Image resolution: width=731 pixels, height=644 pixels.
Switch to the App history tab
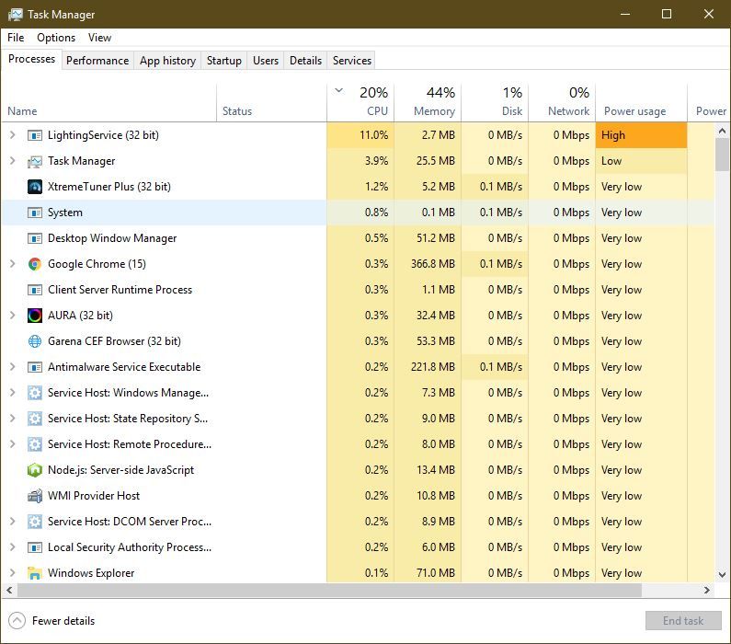click(x=168, y=61)
